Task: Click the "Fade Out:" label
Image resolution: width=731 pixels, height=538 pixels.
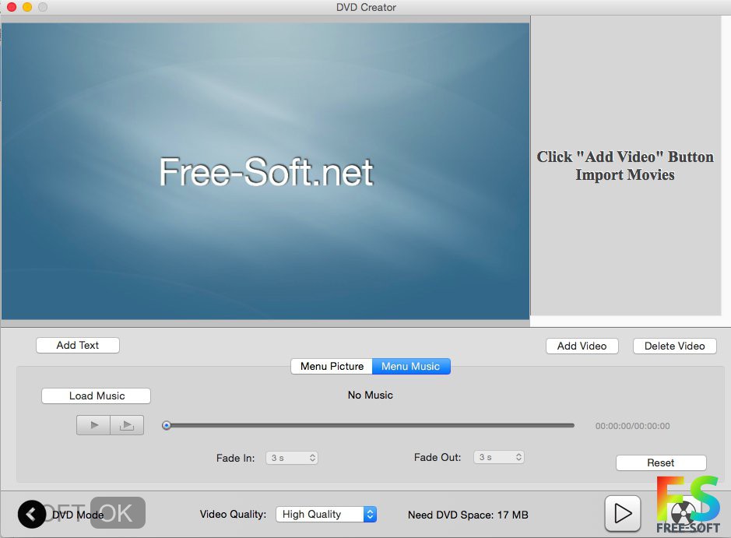Action: 438,457
